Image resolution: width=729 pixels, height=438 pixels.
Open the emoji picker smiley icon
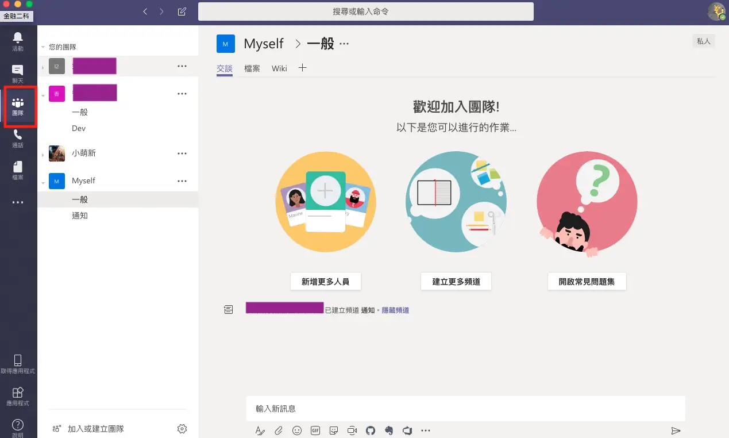[x=296, y=430]
